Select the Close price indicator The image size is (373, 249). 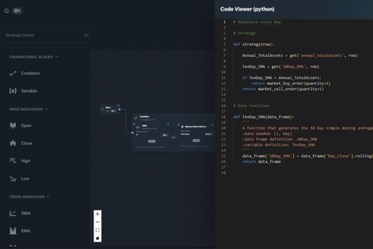[x=26, y=143]
